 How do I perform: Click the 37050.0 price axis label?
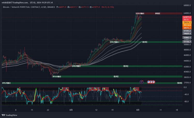tap(187, 83)
